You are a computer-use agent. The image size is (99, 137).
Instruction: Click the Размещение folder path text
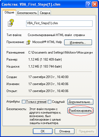coord(60,52)
